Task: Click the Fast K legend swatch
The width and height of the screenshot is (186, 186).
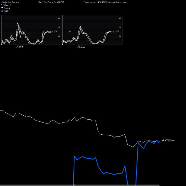Action: coord(2,7)
